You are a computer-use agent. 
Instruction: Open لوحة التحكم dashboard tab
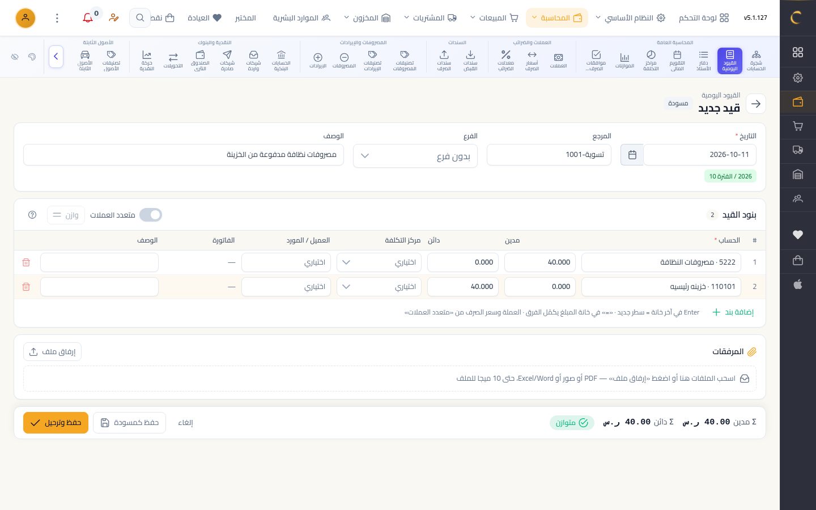[x=704, y=18]
